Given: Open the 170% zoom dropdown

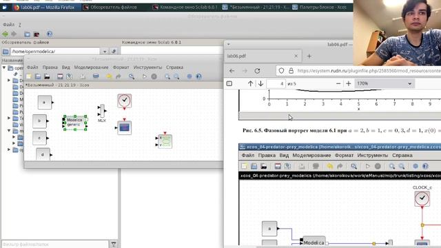Looking at the screenshot, I should click(x=384, y=83).
